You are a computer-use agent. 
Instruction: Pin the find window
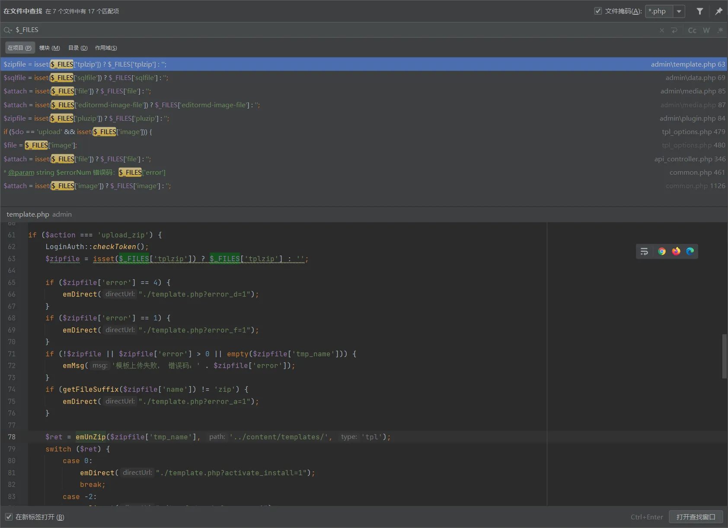[718, 11]
